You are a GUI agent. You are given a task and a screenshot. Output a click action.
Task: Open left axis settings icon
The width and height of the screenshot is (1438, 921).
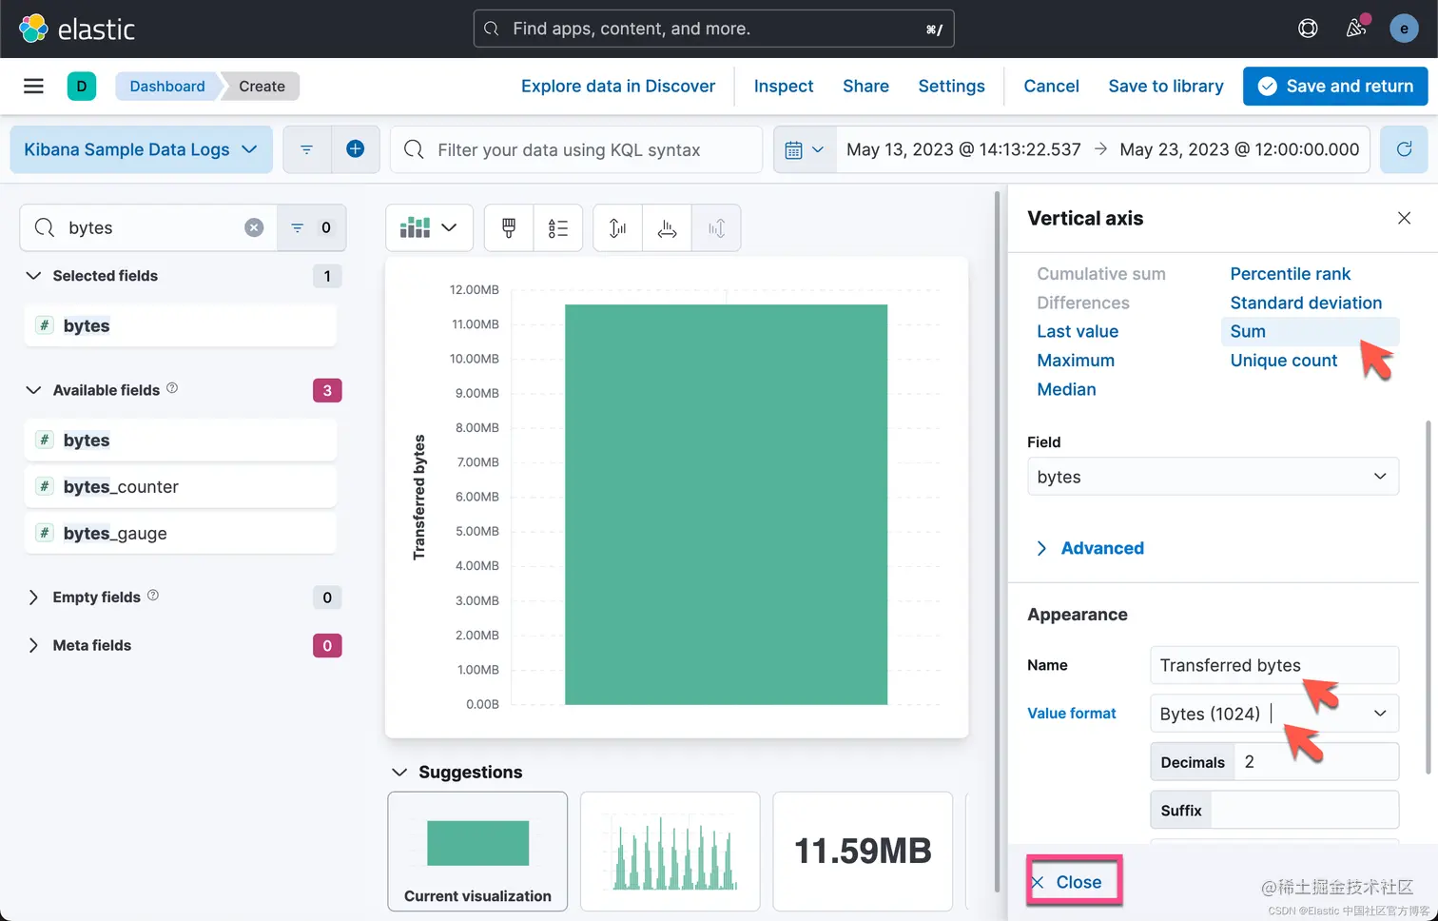click(617, 228)
